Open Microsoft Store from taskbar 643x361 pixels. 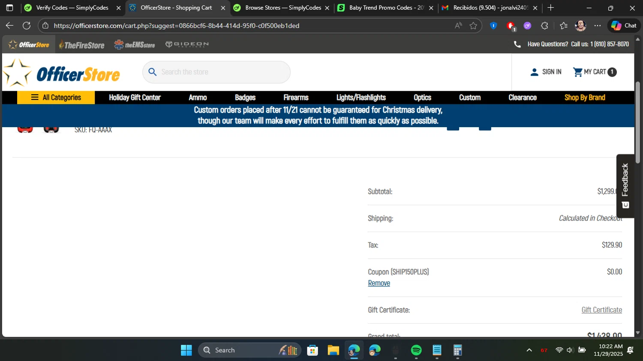pyautogui.click(x=312, y=350)
